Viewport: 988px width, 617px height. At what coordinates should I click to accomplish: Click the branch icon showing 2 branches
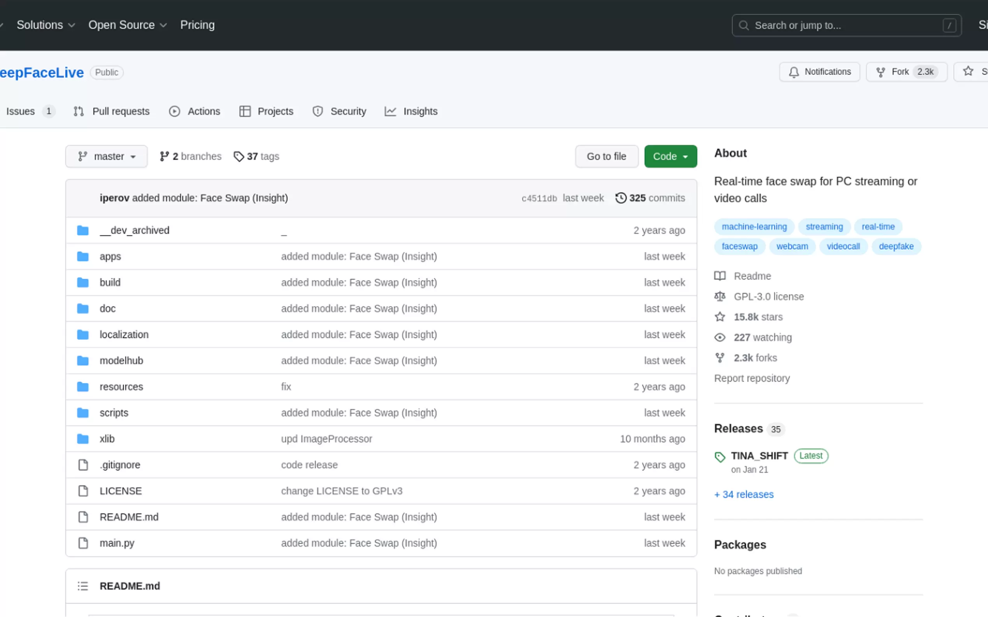click(x=165, y=156)
